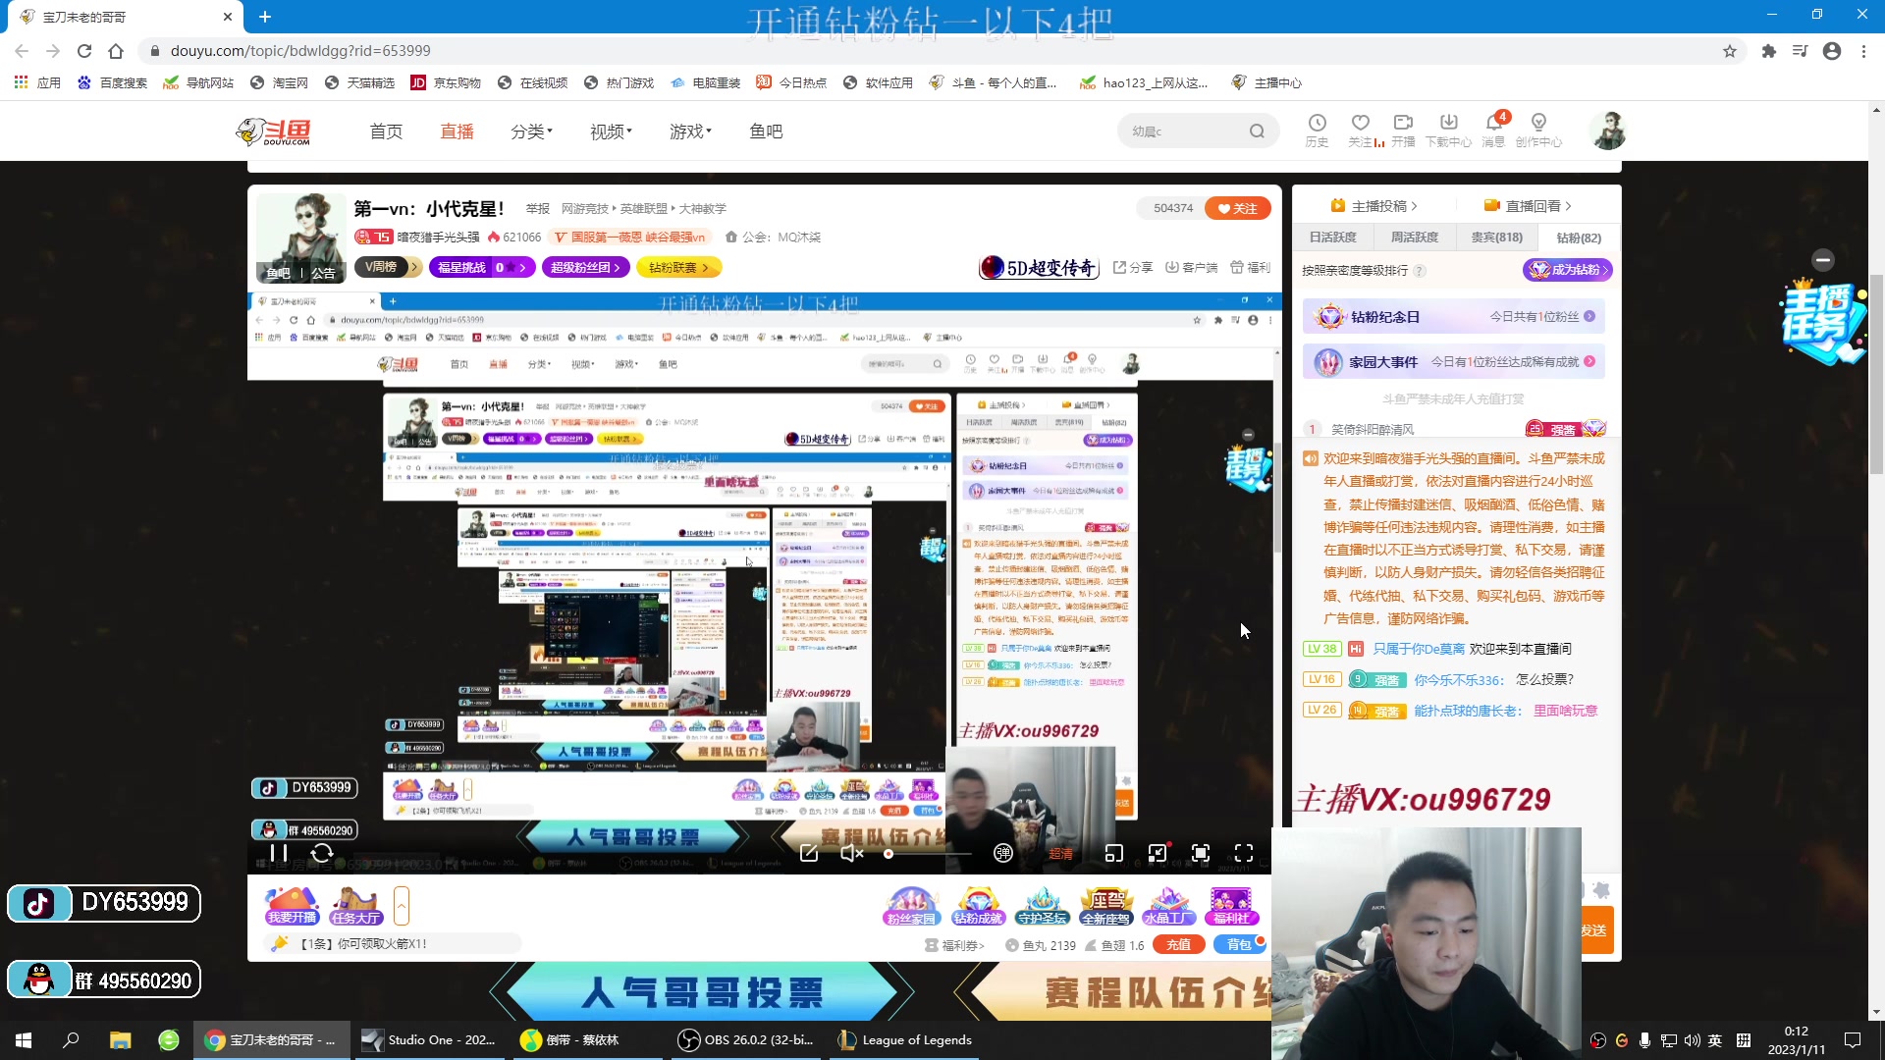Open the 分类 category dropdown
The height and width of the screenshot is (1060, 1885).
[x=531, y=131]
